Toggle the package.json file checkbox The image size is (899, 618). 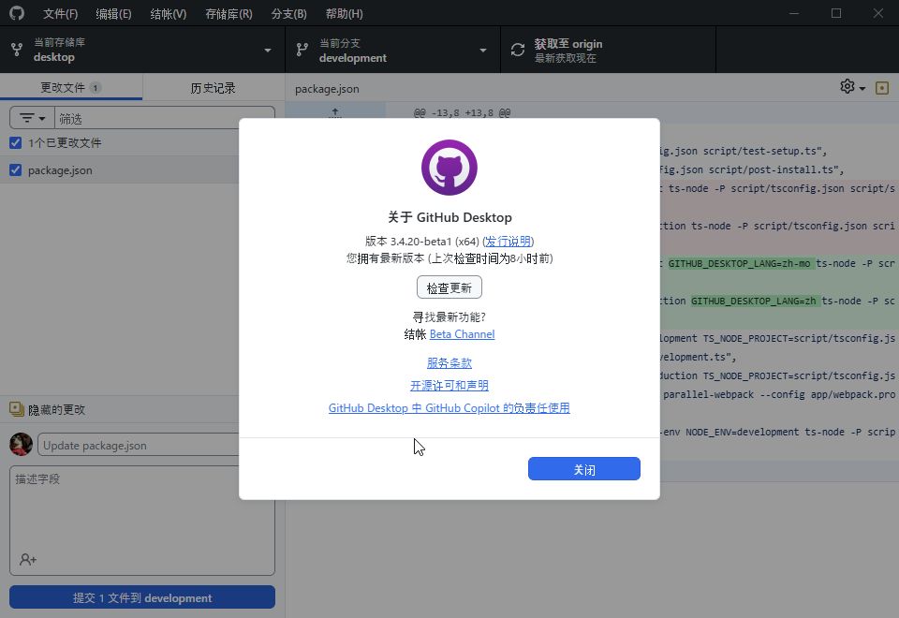(16, 170)
